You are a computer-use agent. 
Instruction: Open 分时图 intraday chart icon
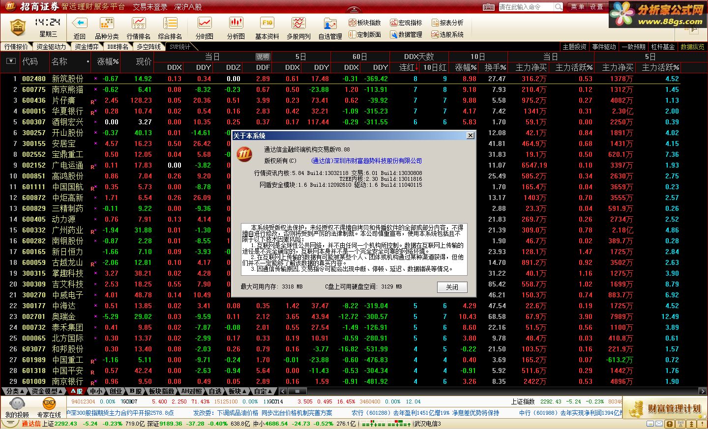pos(205,23)
